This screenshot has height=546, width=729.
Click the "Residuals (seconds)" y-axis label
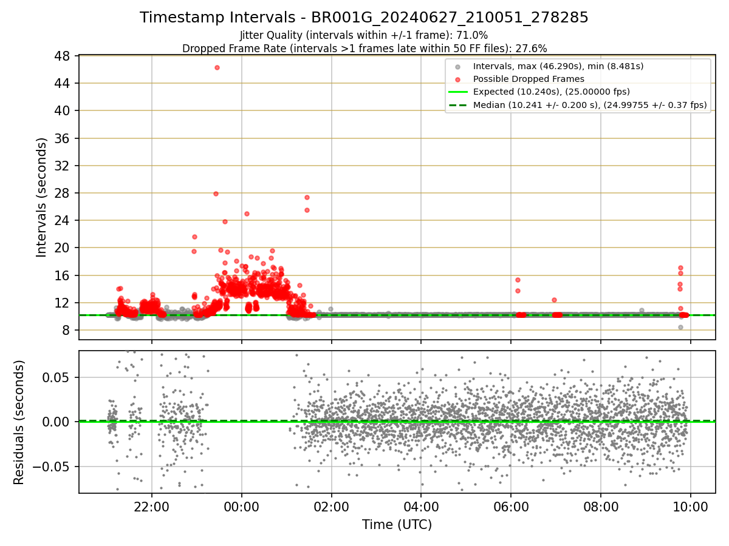pos(19,422)
